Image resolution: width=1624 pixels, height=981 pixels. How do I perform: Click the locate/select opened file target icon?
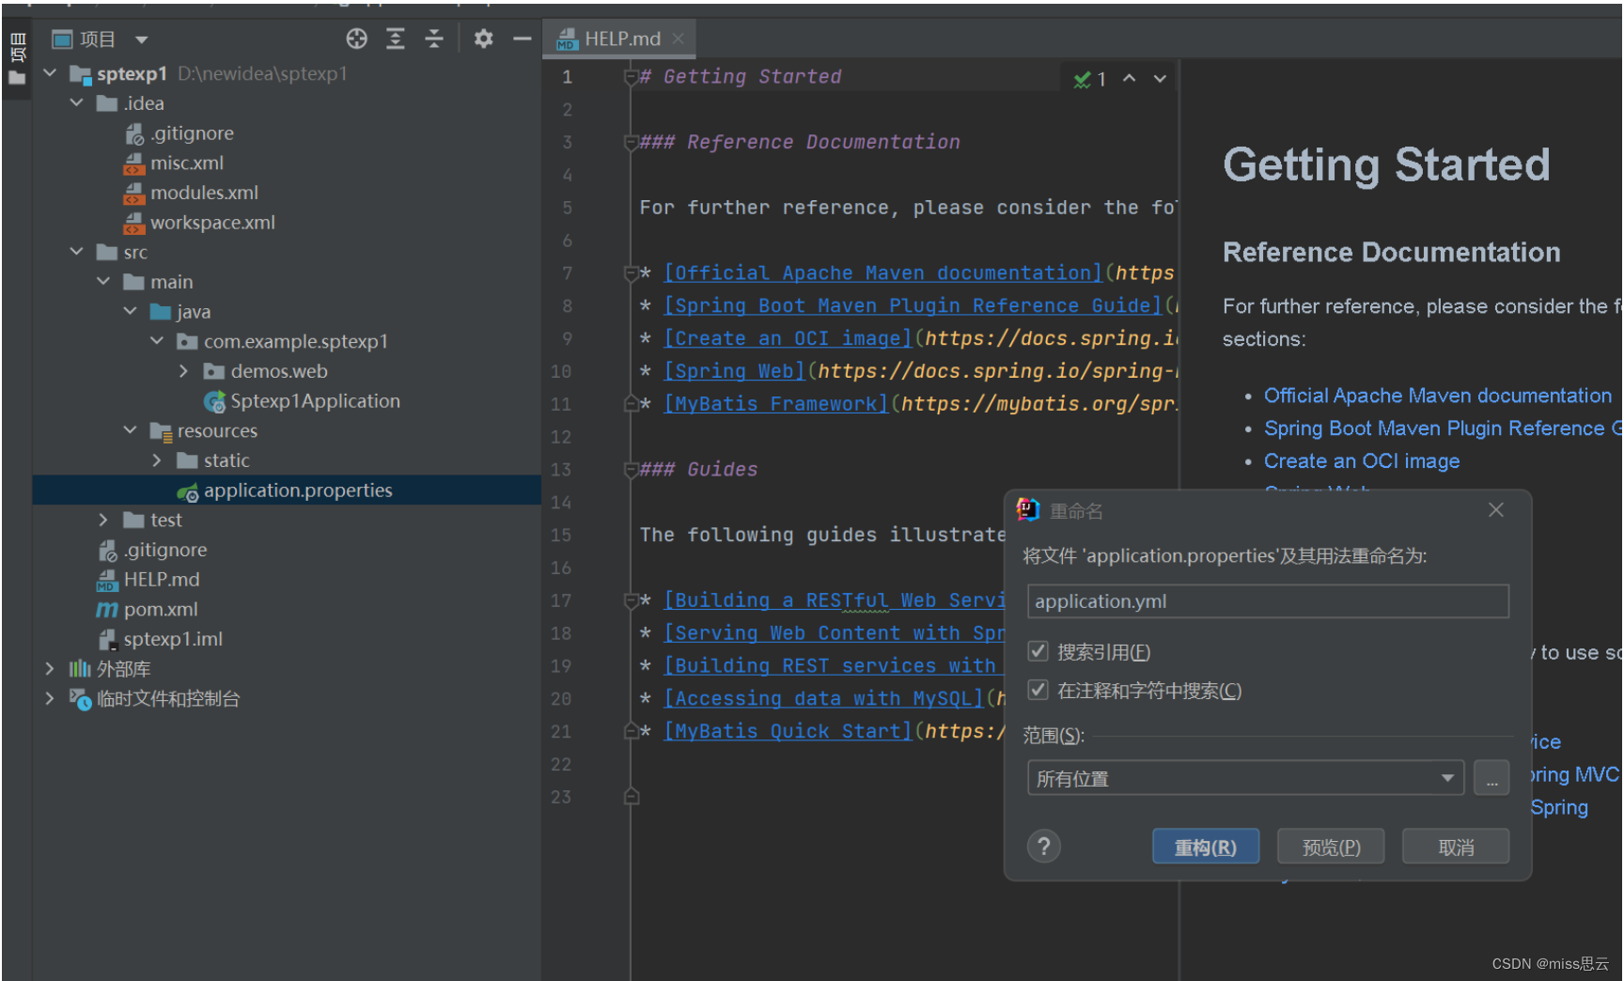coord(356,39)
